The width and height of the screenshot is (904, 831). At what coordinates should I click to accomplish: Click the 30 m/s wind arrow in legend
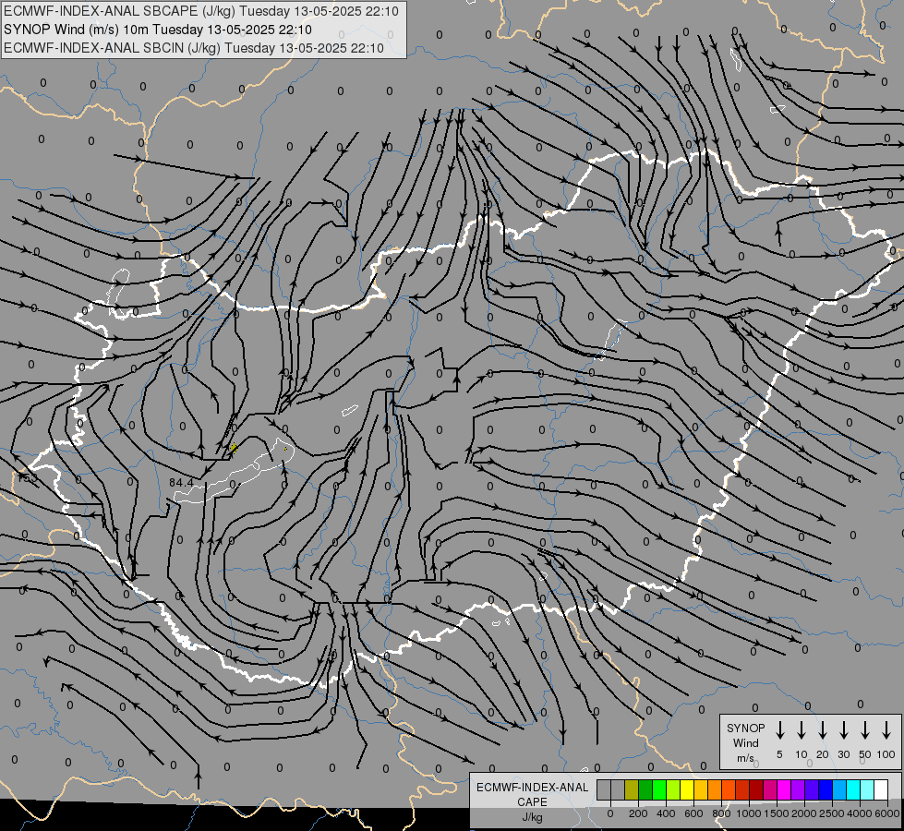tap(843, 729)
